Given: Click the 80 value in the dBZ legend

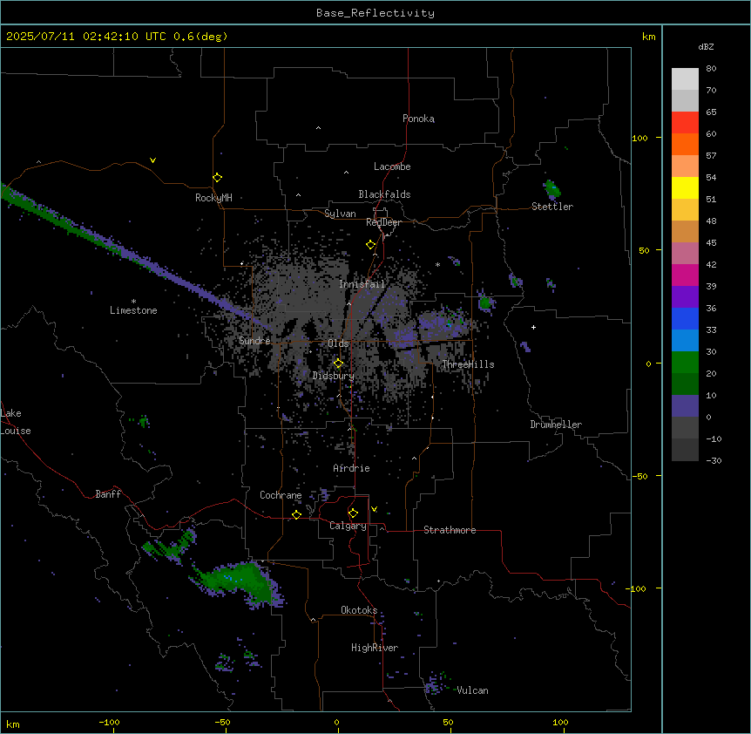Looking at the screenshot, I should [x=711, y=69].
